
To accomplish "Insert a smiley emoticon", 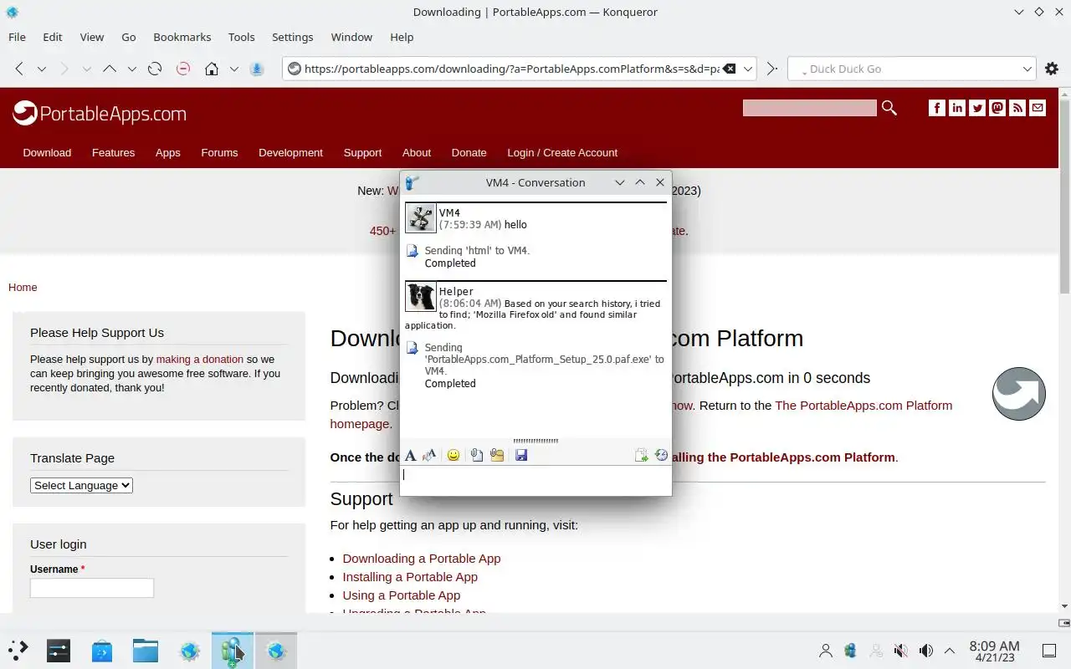I will 454,455.
